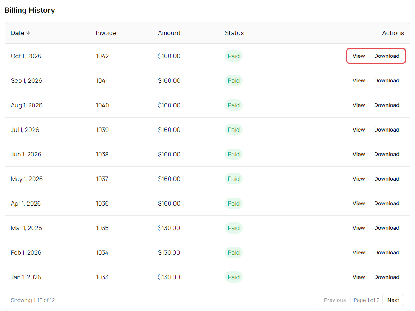Download invoice 1041
415x311 pixels.
coord(387,81)
